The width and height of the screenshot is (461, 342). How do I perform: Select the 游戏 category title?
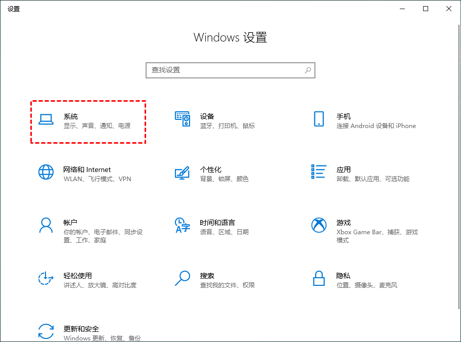[x=343, y=223]
